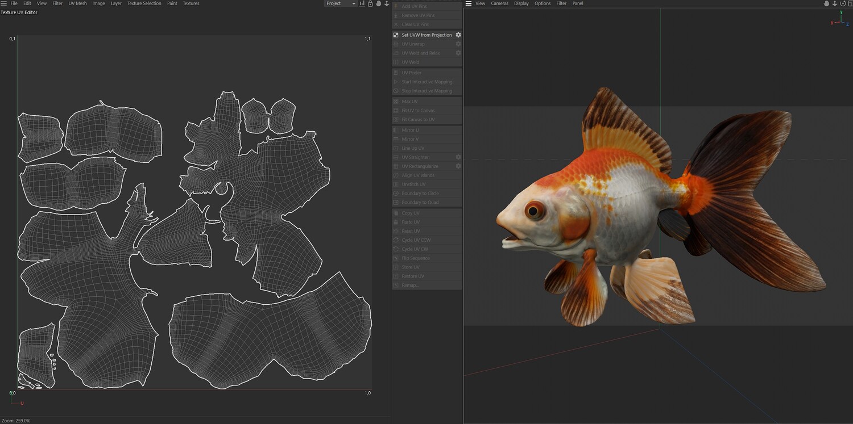The width and height of the screenshot is (853, 424).
Task: Click Start Interactive Mapping
Action: 427,82
